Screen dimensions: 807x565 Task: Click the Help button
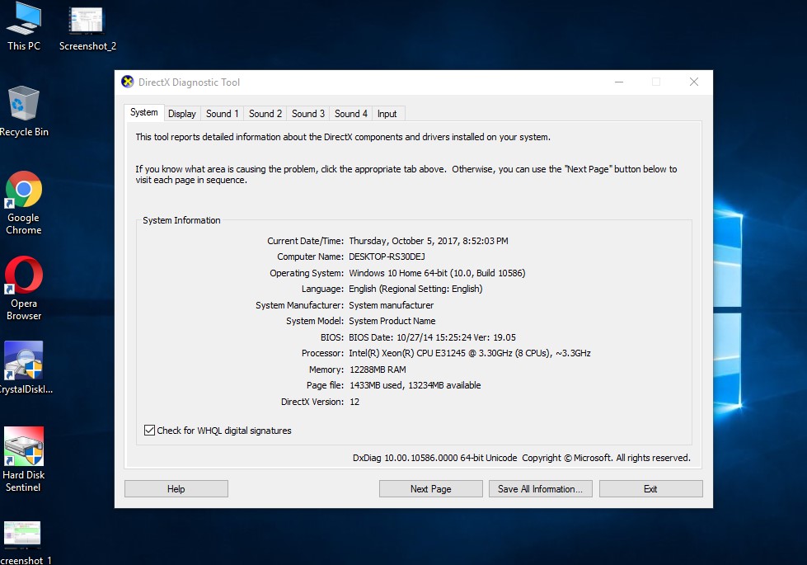[176, 489]
